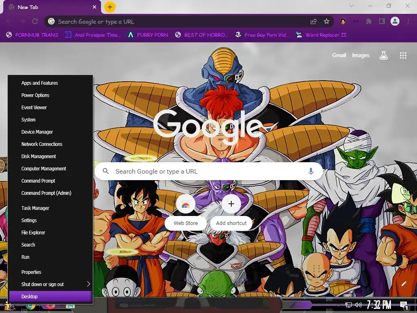
Task: Focus the Google search box
Action: pos(209,172)
